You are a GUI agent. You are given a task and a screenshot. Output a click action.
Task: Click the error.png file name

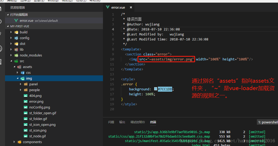[36, 102]
